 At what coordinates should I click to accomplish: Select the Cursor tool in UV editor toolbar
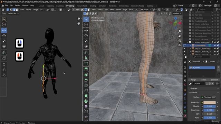pyautogui.click(x=4, y=24)
